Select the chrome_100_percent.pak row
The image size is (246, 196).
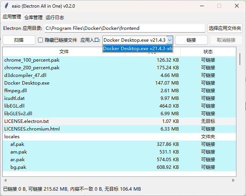click(119, 60)
